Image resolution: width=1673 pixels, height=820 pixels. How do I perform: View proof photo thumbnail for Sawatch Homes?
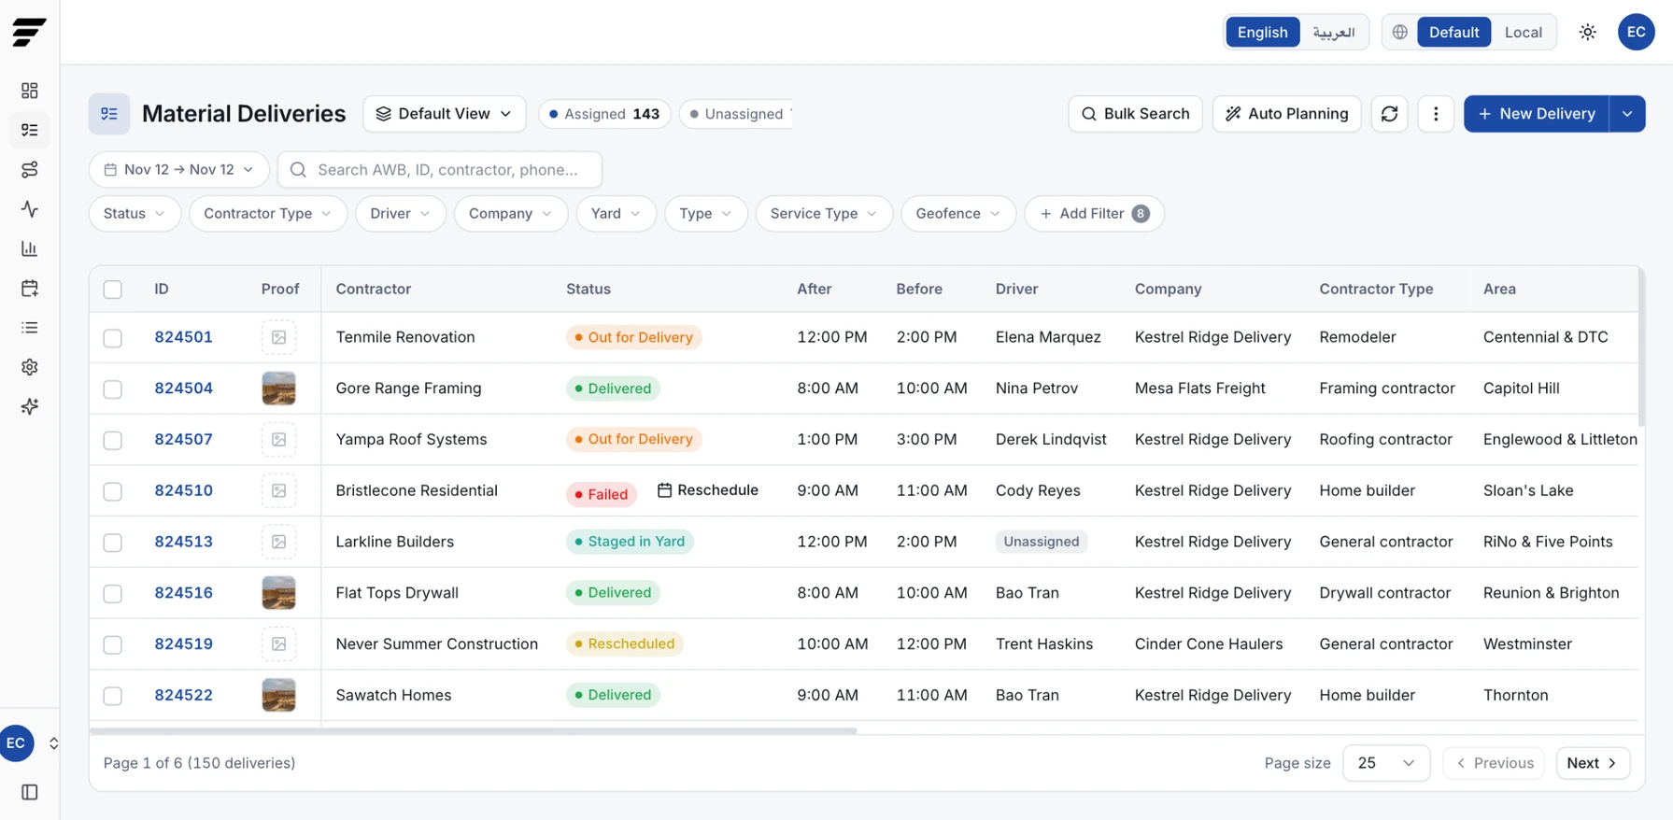tap(278, 695)
